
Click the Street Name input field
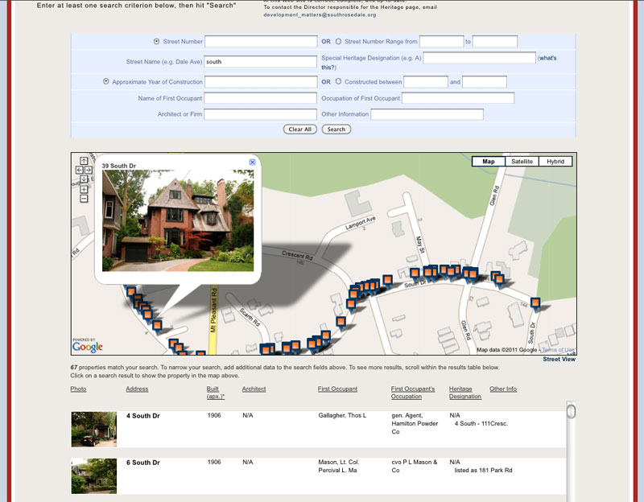pyautogui.click(x=261, y=61)
